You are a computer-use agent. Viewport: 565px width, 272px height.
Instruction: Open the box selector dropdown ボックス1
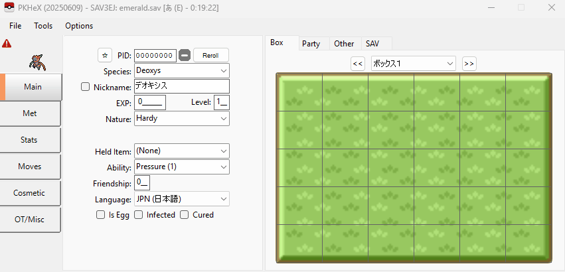pos(414,64)
